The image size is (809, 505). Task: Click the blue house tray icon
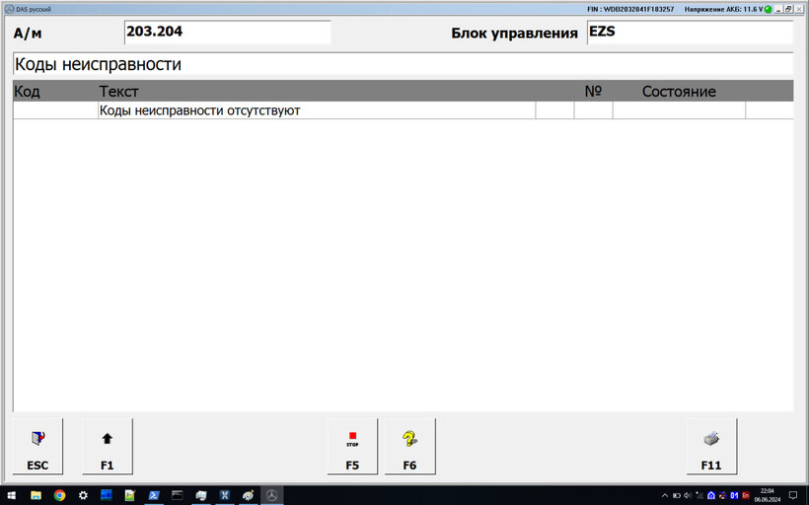pos(711,496)
